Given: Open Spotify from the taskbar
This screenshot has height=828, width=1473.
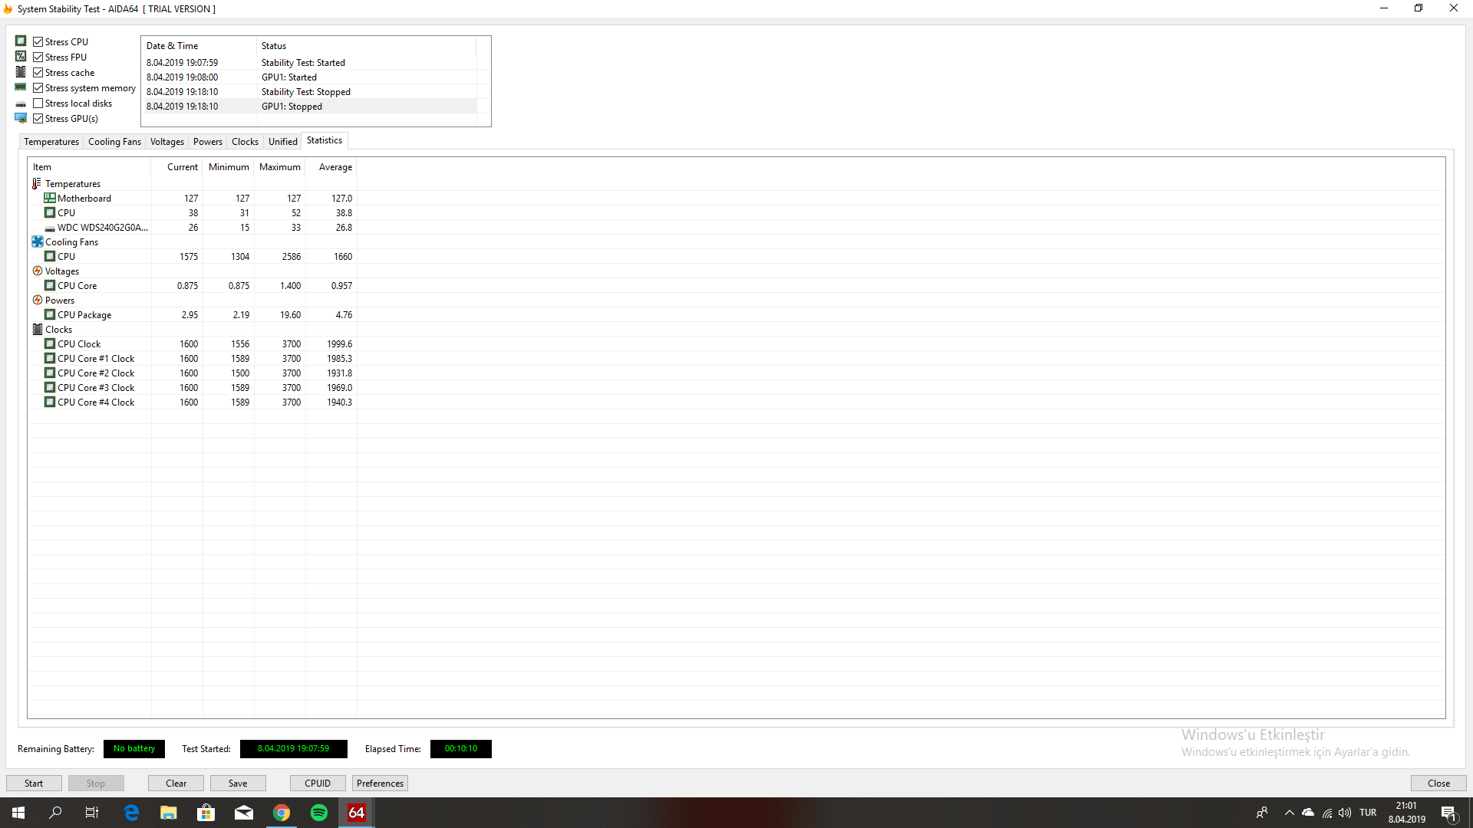Looking at the screenshot, I should point(319,813).
